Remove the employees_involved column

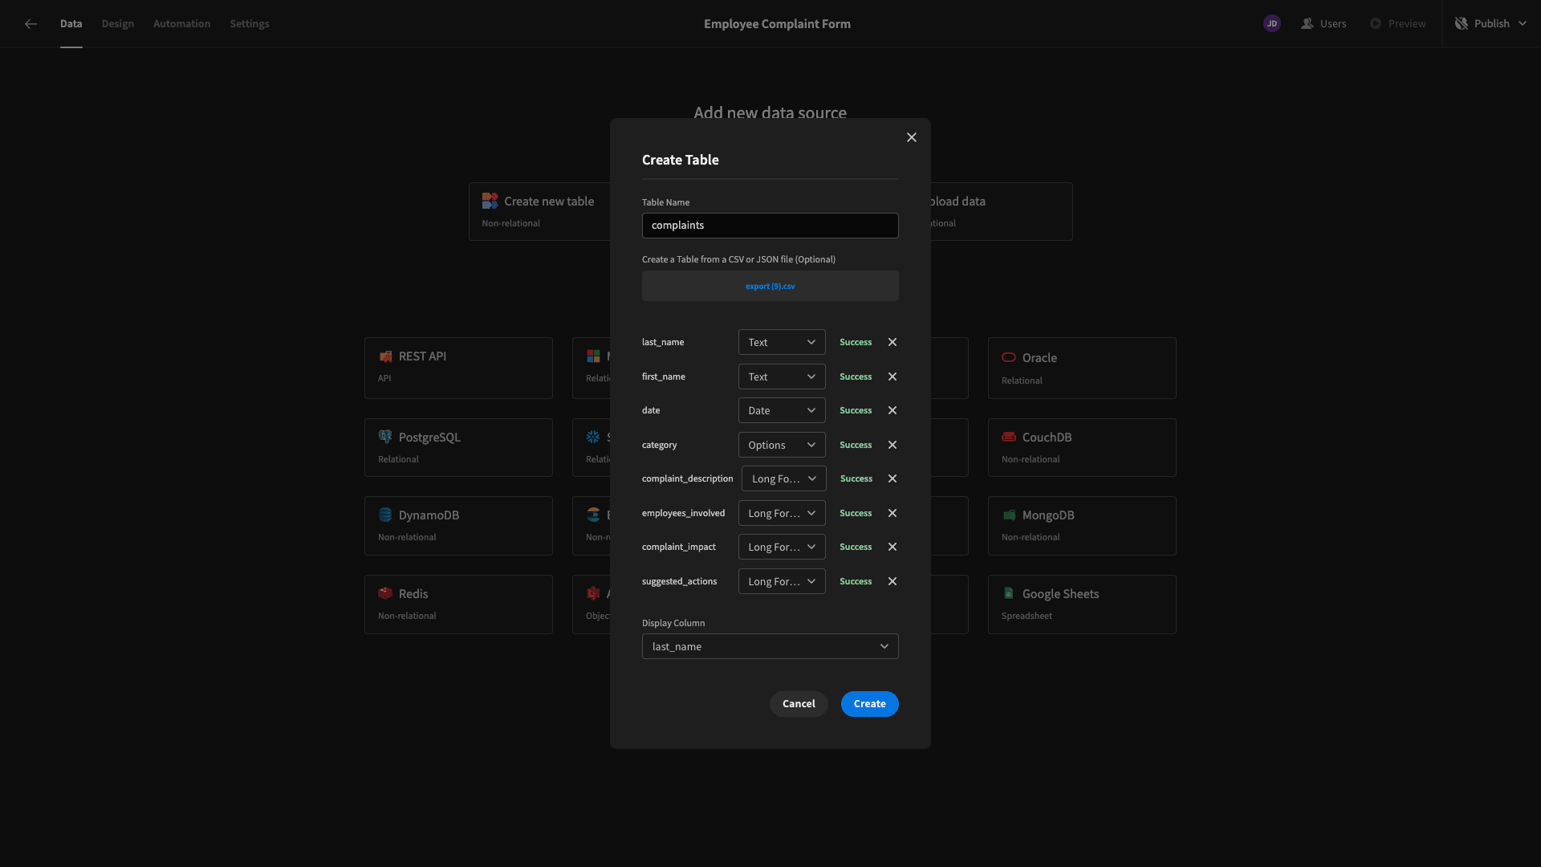(x=892, y=513)
